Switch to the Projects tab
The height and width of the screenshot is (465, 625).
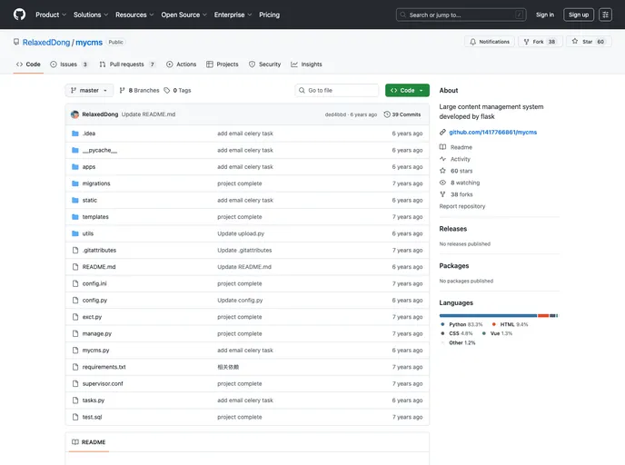click(223, 64)
